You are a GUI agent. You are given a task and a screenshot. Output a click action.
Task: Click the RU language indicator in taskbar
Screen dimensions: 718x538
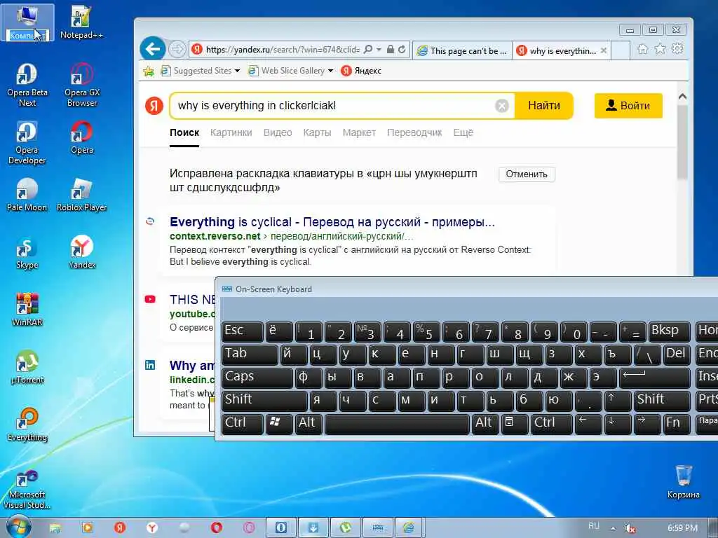593,526
